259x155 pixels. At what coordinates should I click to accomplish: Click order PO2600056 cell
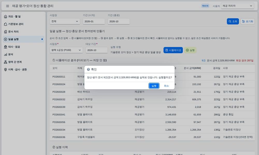(x=59, y=122)
